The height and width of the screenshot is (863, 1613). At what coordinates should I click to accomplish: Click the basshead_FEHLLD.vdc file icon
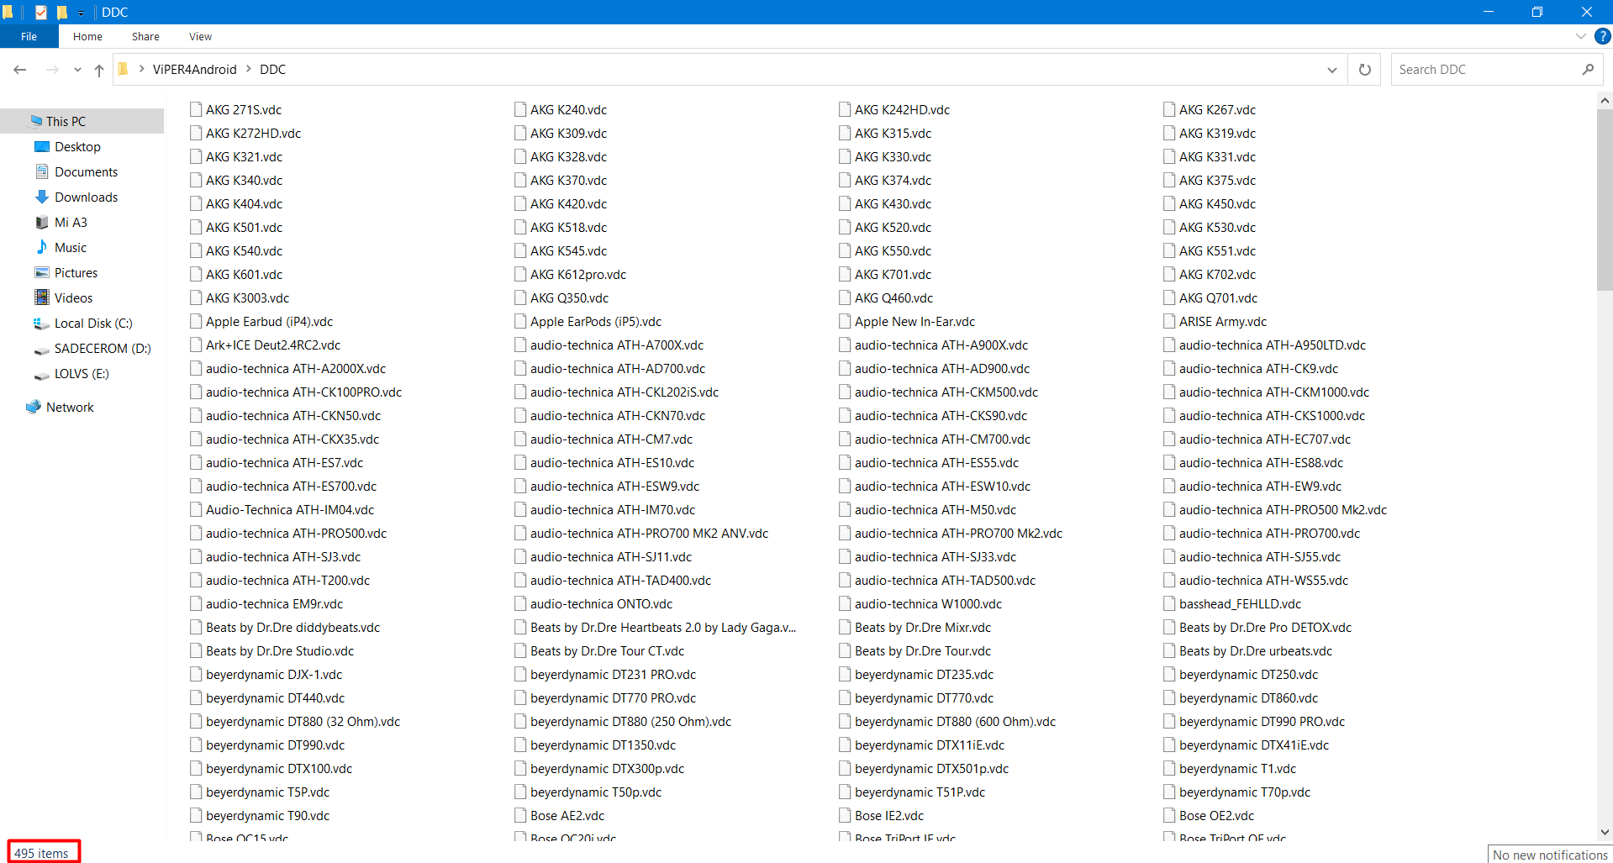[1169, 603]
